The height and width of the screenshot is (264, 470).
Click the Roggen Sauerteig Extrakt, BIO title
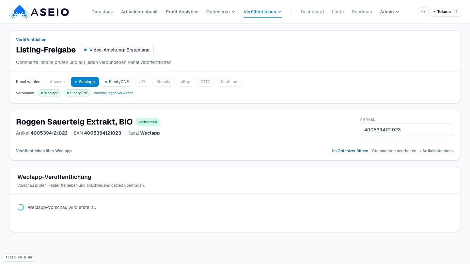pos(74,122)
